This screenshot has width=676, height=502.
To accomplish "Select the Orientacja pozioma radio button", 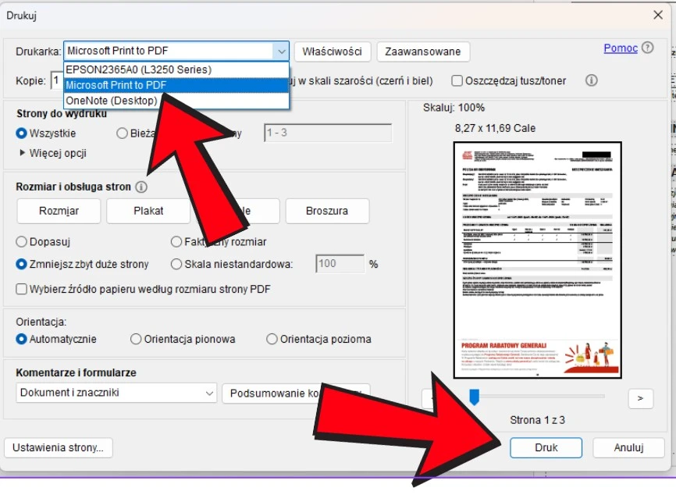I will (x=272, y=339).
